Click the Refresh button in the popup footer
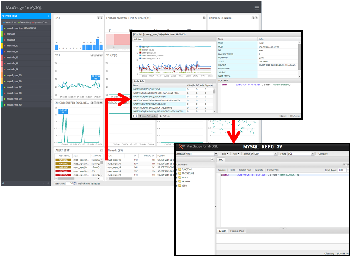 coord(164,116)
